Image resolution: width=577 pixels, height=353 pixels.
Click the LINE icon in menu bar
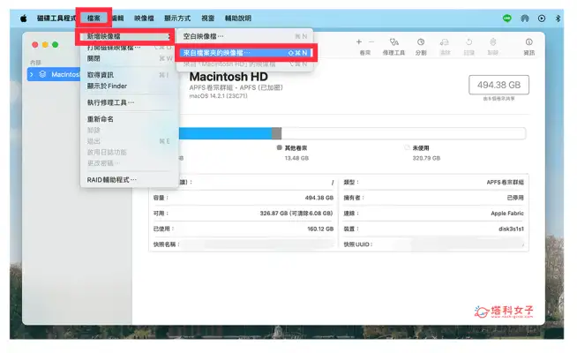click(507, 19)
